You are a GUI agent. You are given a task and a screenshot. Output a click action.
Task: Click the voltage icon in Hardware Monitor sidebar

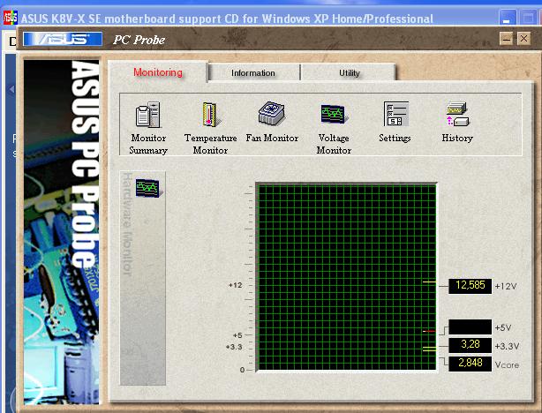148,188
